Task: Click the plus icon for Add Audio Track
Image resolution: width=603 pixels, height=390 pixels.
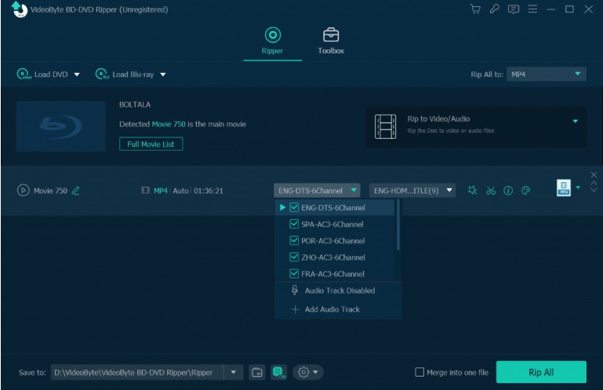Action: point(295,309)
